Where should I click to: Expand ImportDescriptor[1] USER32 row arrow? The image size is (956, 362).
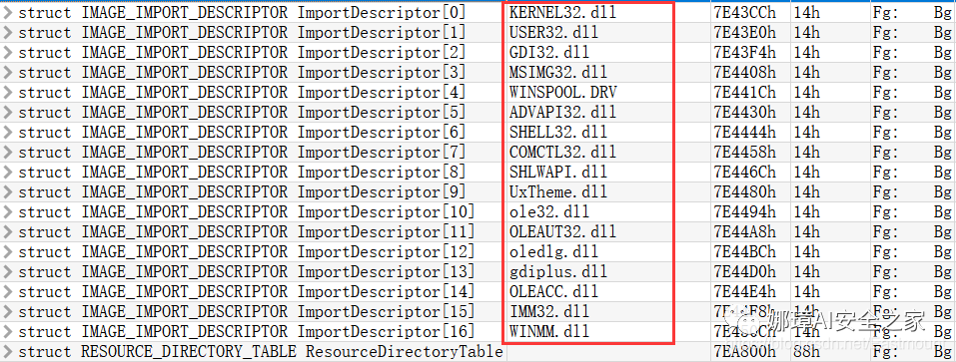pos(7,32)
